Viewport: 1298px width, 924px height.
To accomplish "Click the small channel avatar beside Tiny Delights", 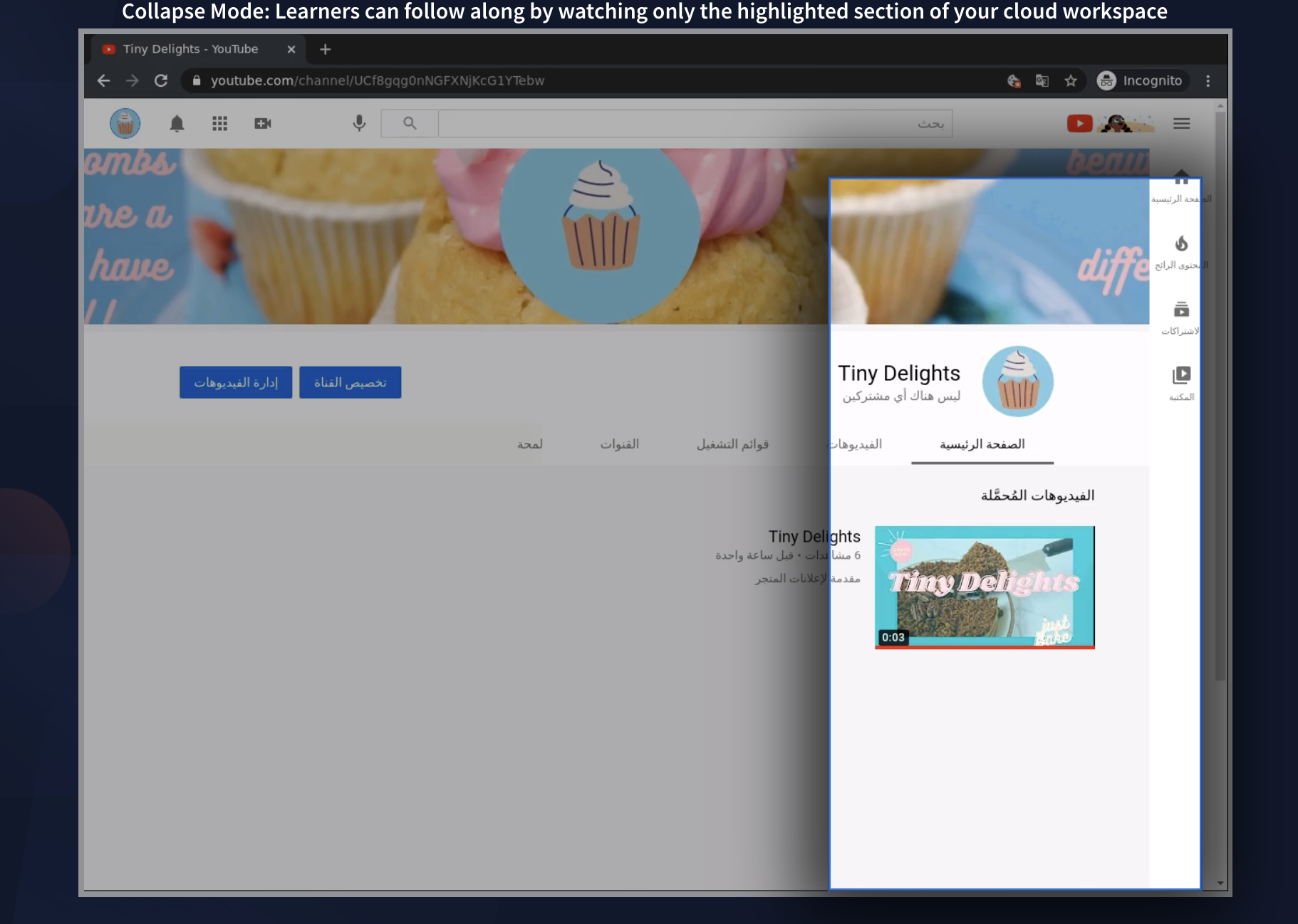I will 1018,382.
